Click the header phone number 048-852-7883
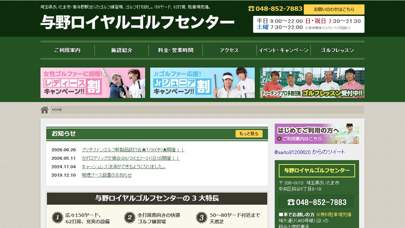This screenshot has height=228, width=405. pyautogui.click(x=279, y=9)
